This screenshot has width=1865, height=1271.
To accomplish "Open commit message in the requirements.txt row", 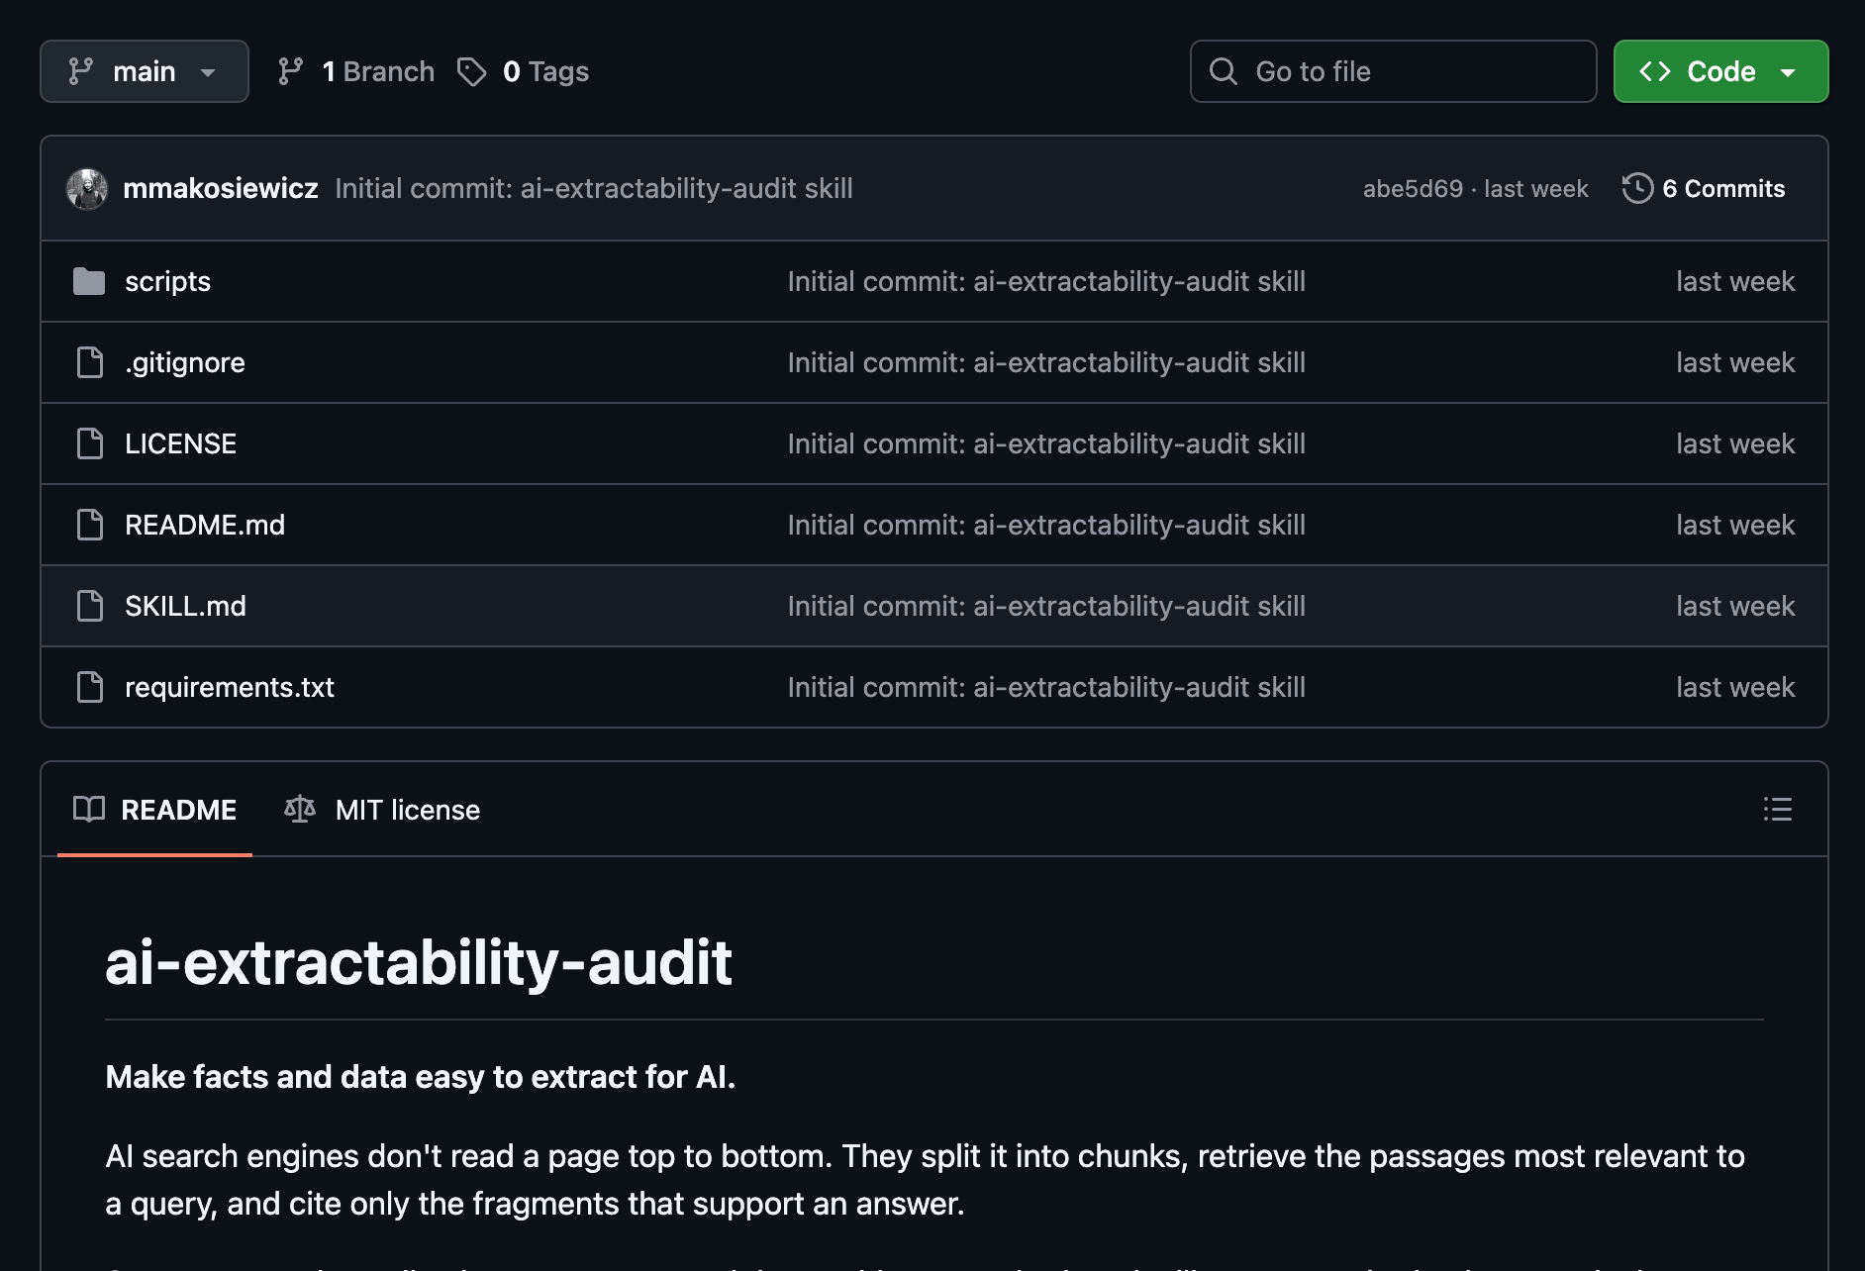I will [1046, 687].
